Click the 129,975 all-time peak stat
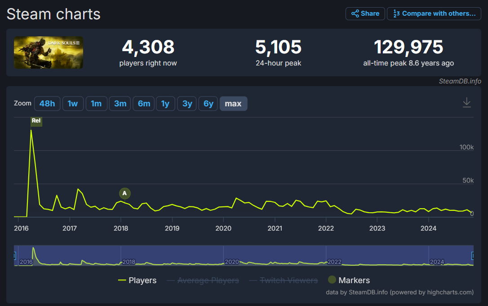 click(408, 52)
